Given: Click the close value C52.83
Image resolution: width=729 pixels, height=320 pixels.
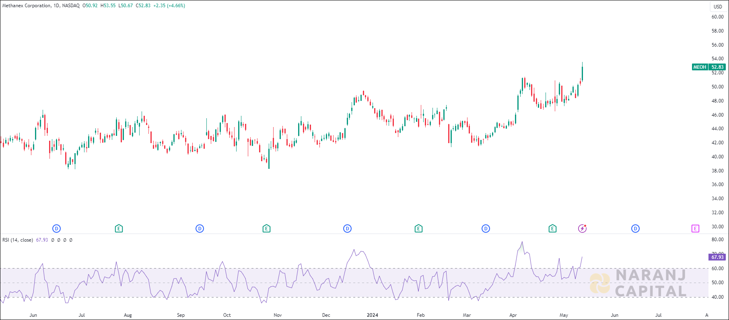Looking at the screenshot, I should tap(143, 6).
